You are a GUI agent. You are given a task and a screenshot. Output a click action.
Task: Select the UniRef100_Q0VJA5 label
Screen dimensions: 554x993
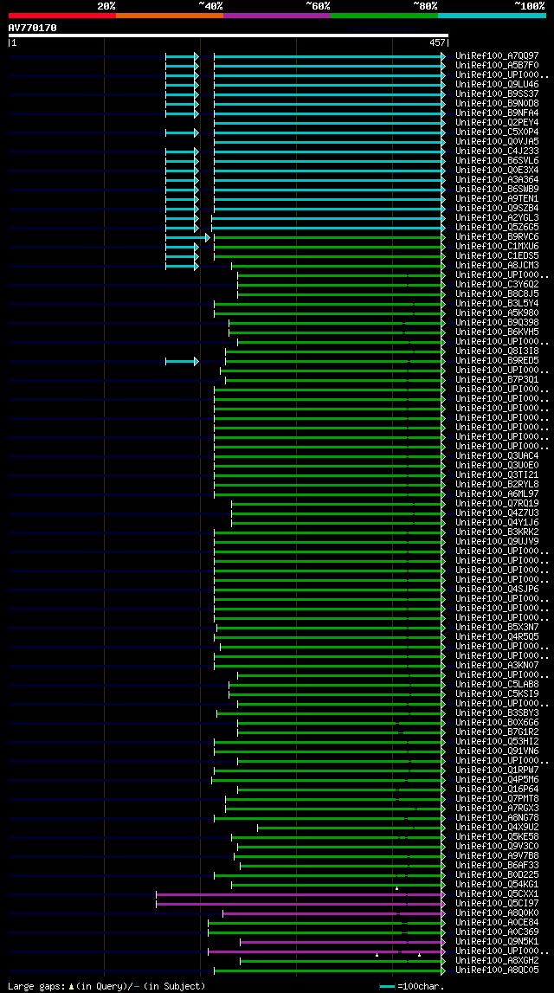click(497, 141)
